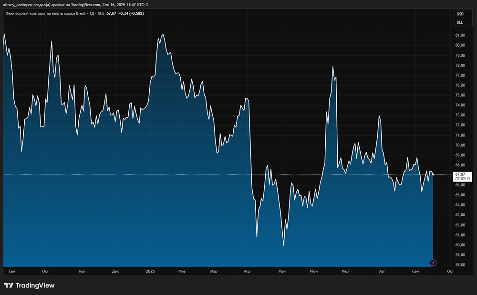Screen dimensions: 477x295
Task: Click the 76,00 price axis label
Action: (x=460, y=85)
